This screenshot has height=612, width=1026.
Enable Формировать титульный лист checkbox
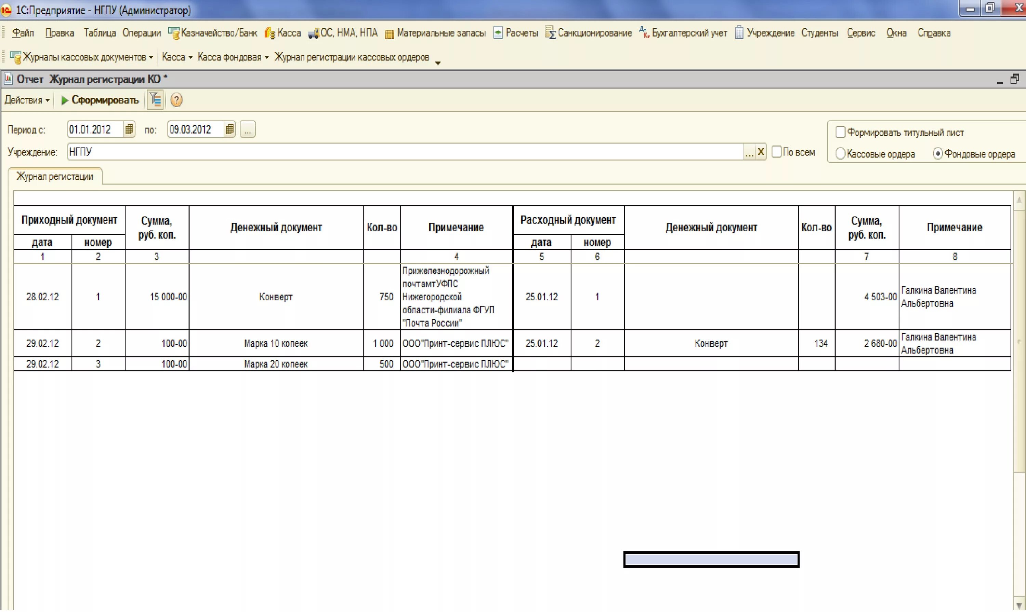[x=840, y=132]
